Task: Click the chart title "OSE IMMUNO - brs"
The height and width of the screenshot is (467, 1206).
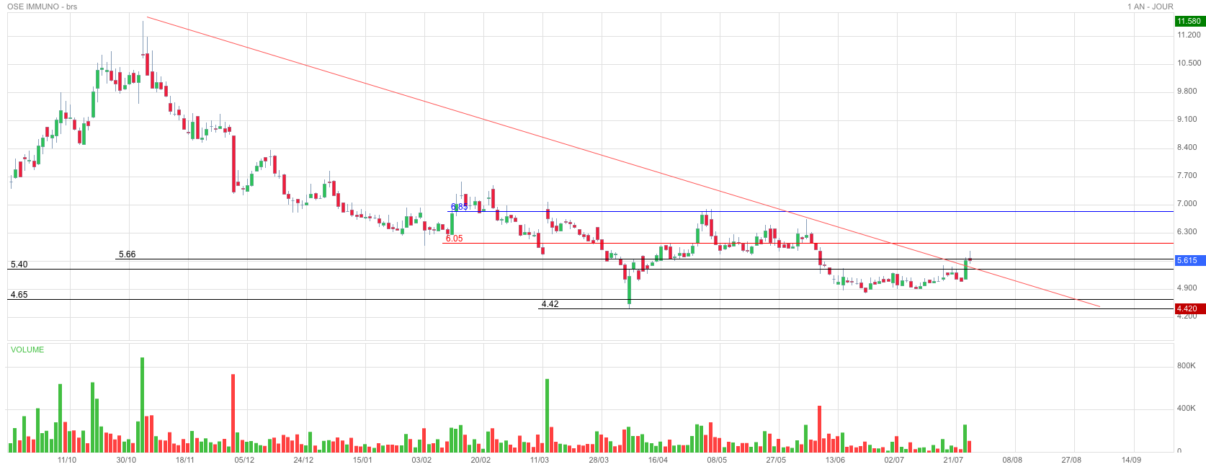Action: (43, 6)
